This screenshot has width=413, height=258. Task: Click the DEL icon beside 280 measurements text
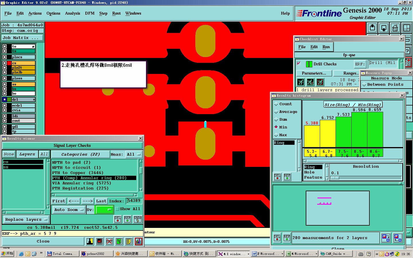pos(277,238)
